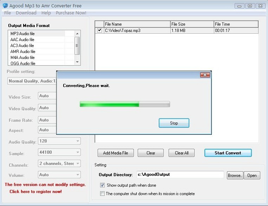Click the Output Directory path field

tap(180, 174)
